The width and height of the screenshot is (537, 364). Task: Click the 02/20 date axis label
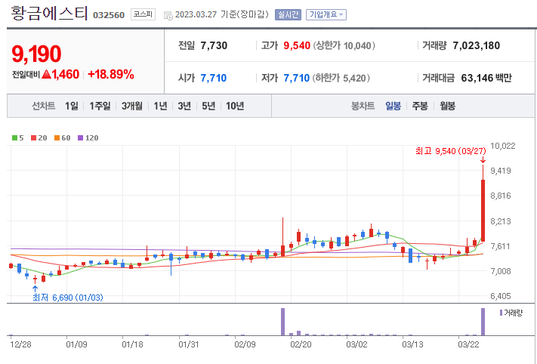(x=301, y=344)
